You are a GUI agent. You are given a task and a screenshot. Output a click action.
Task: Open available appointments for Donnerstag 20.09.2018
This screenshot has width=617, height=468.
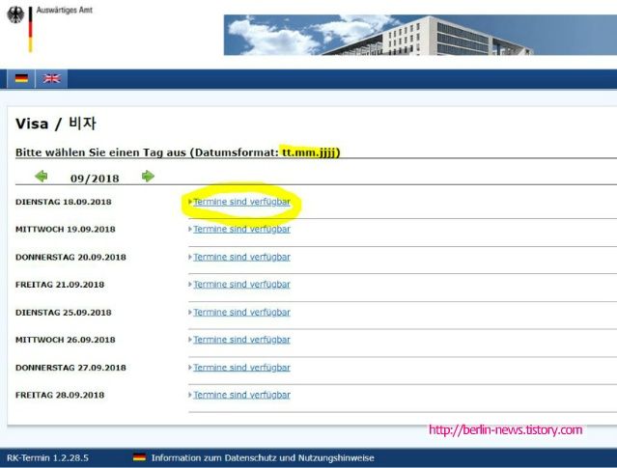[241, 258]
